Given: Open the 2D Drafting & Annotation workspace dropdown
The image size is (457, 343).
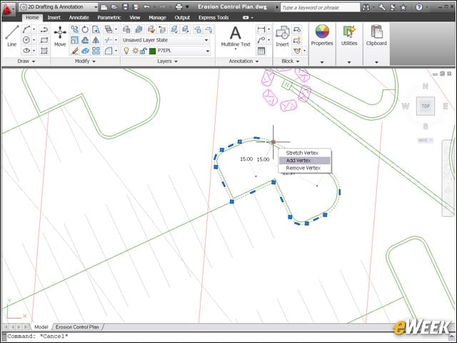Looking at the screenshot, I should tap(59, 6).
